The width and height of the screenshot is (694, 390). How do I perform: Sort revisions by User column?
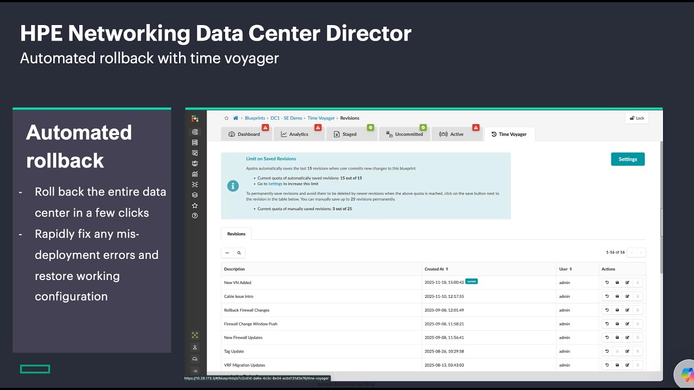tap(566, 269)
